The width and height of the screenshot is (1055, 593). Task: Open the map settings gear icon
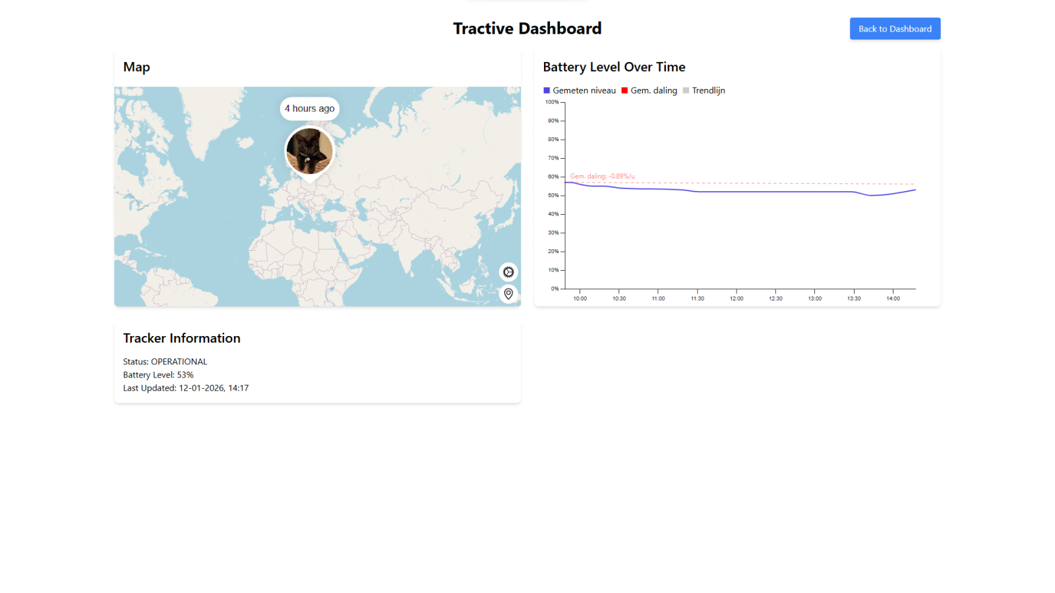click(x=508, y=271)
